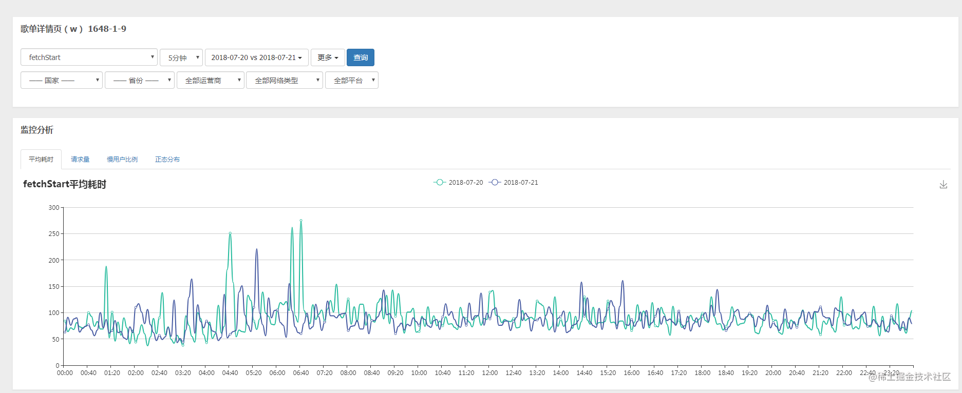Open the date range 2018-07-20 vs 2018-07-21 picker
The width and height of the screenshot is (962, 393).
[257, 57]
